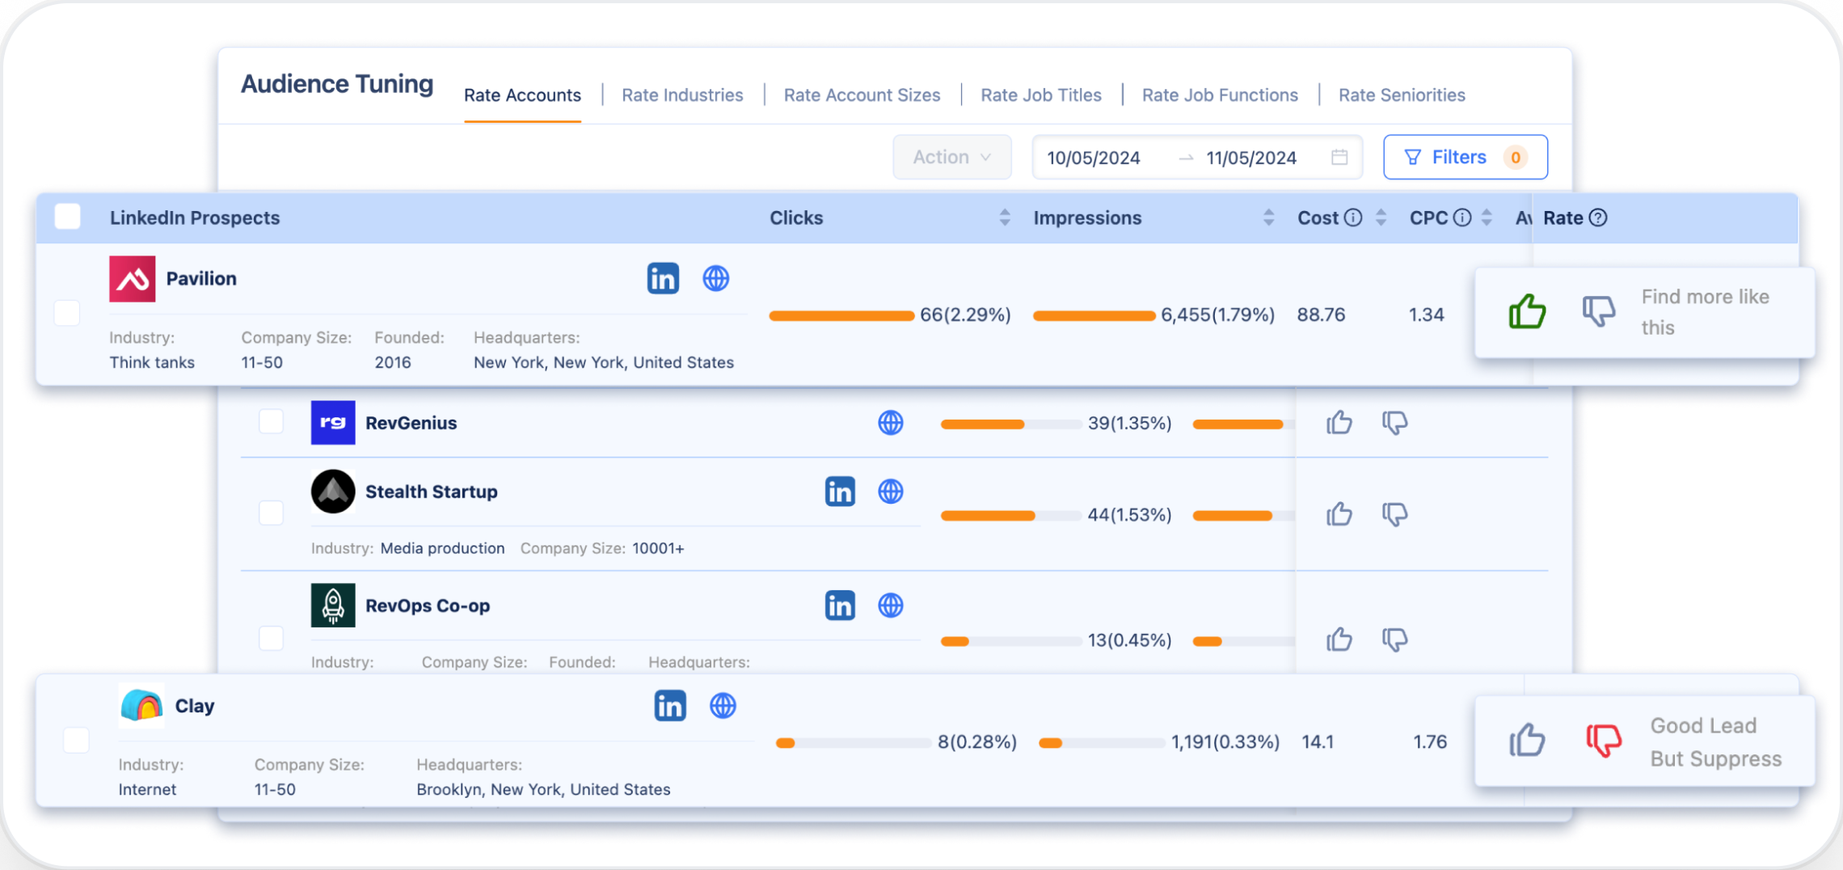Rate Stealth Startup thumbs down
This screenshot has width=1843, height=870.
coord(1394,513)
